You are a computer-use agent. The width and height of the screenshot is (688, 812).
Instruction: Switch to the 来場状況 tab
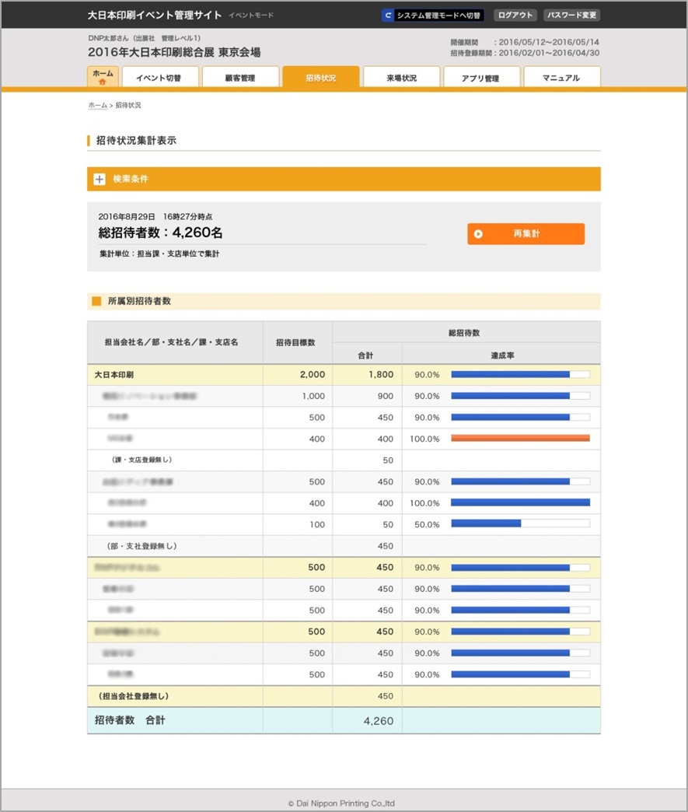401,78
